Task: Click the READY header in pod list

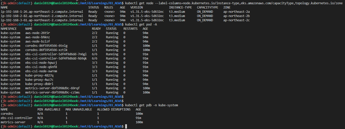Action: [x=96, y=29]
